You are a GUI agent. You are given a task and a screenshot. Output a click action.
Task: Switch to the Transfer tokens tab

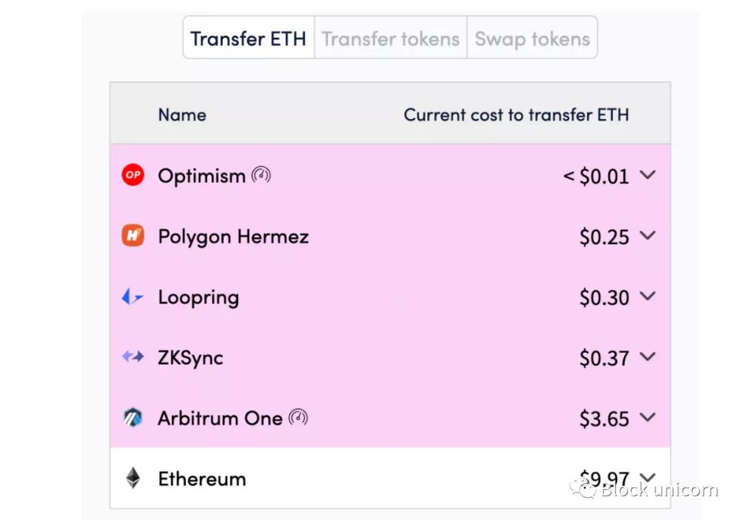point(391,39)
